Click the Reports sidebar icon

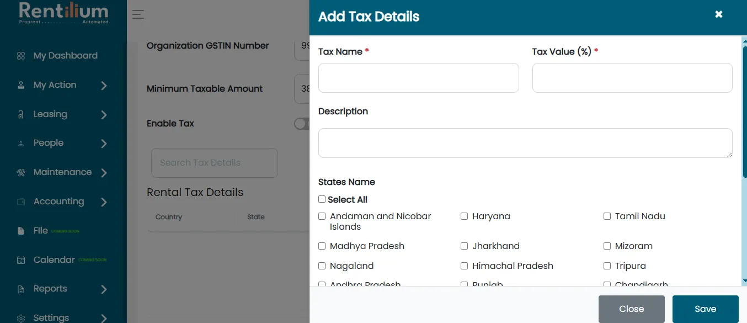[21, 289]
